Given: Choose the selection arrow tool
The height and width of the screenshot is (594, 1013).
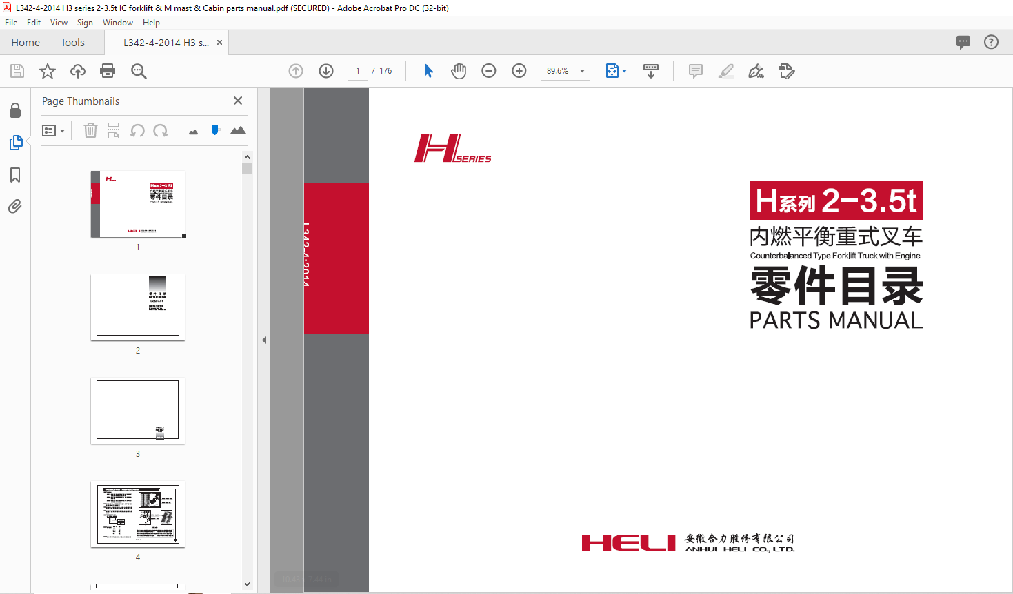Looking at the screenshot, I should [428, 71].
